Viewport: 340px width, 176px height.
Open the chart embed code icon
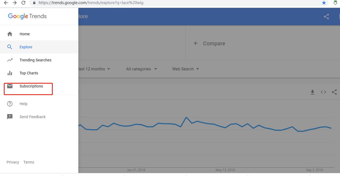coord(323,92)
